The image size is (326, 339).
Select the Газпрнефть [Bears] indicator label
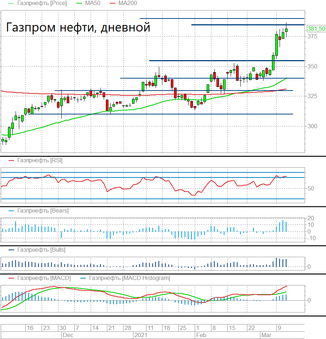[43, 210]
